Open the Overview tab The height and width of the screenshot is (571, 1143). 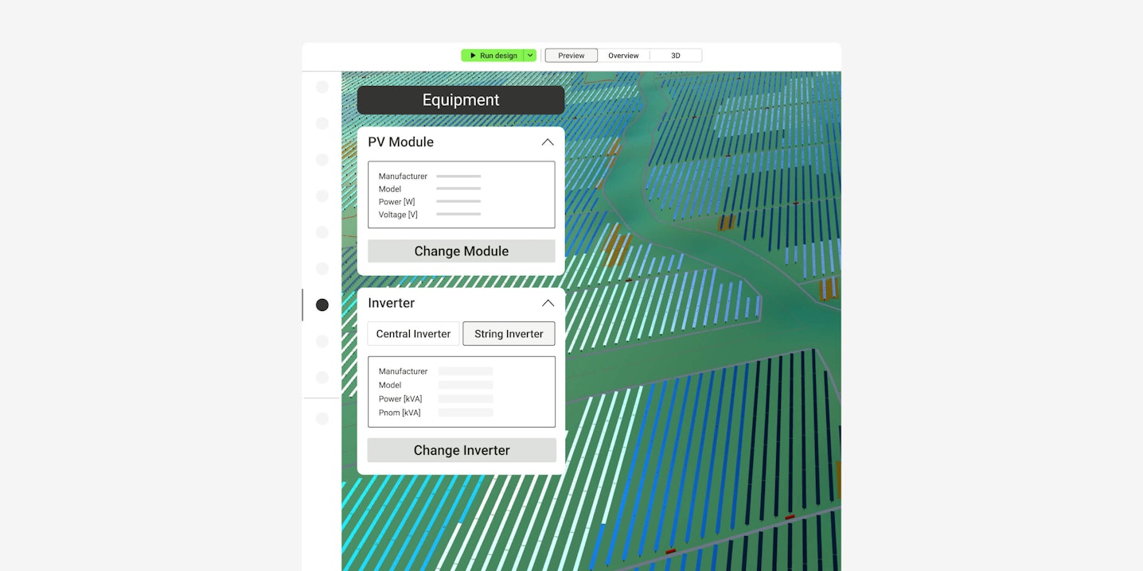click(623, 56)
